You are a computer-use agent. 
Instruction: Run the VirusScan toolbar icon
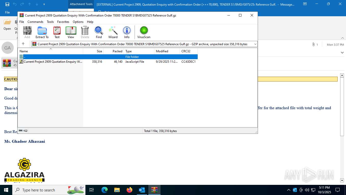144,32
